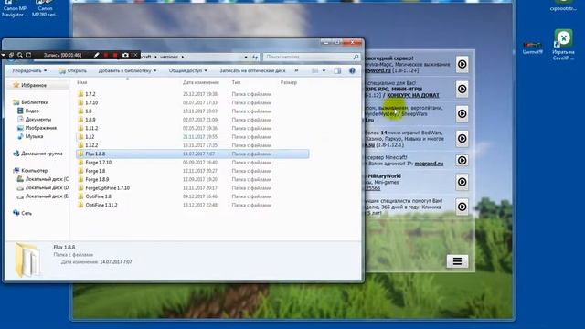The width and height of the screenshot is (585, 329).
Task: Play the '14 мини-игран BedWars' server entry
Action: [462, 138]
